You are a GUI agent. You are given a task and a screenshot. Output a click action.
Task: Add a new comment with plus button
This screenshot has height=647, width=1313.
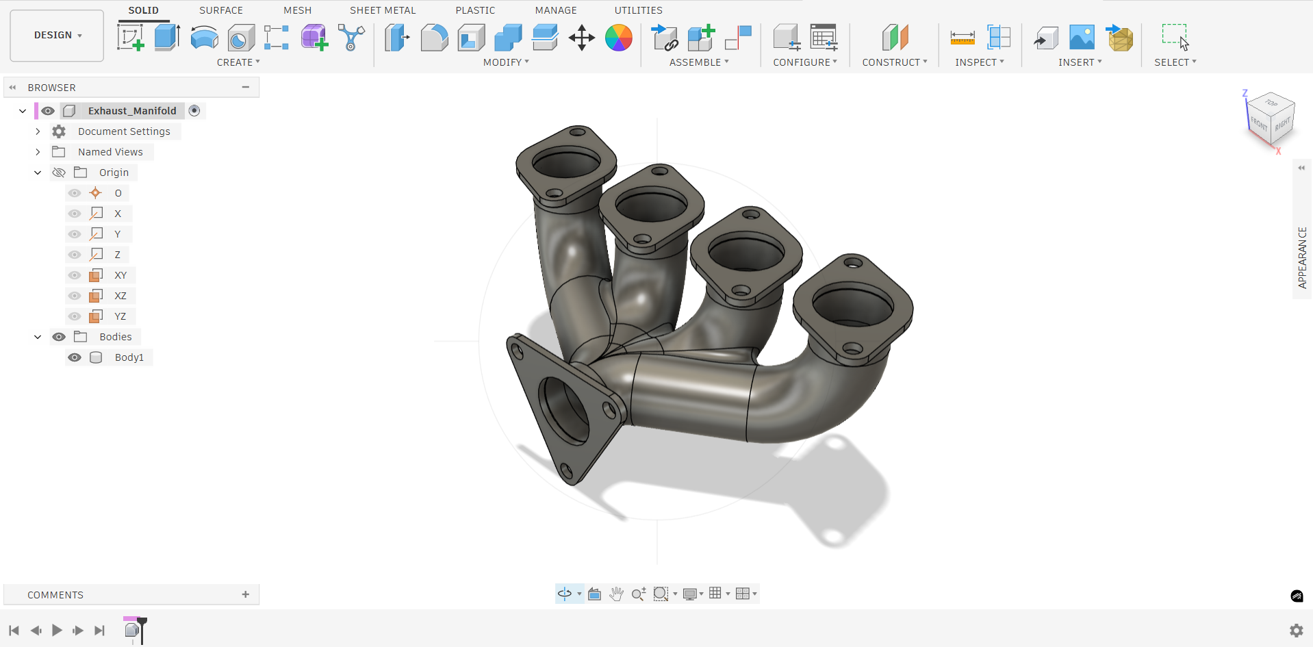(x=245, y=594)
